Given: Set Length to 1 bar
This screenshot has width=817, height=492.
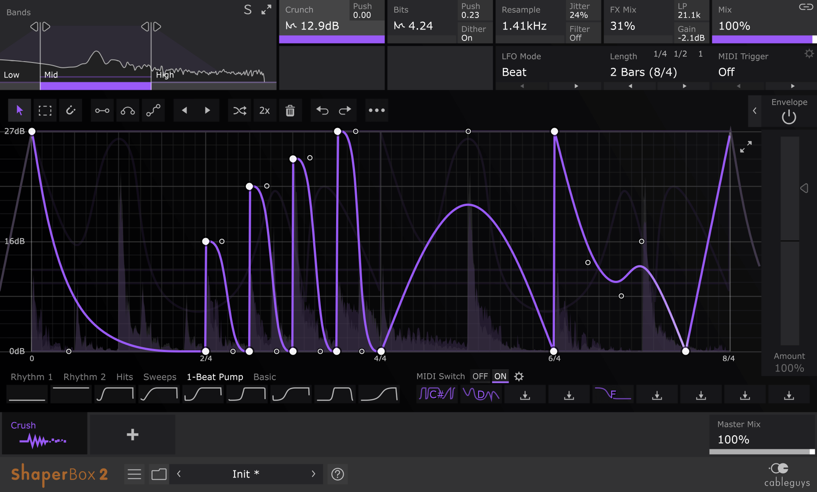Looking at the screenshot, I should 700,54.
